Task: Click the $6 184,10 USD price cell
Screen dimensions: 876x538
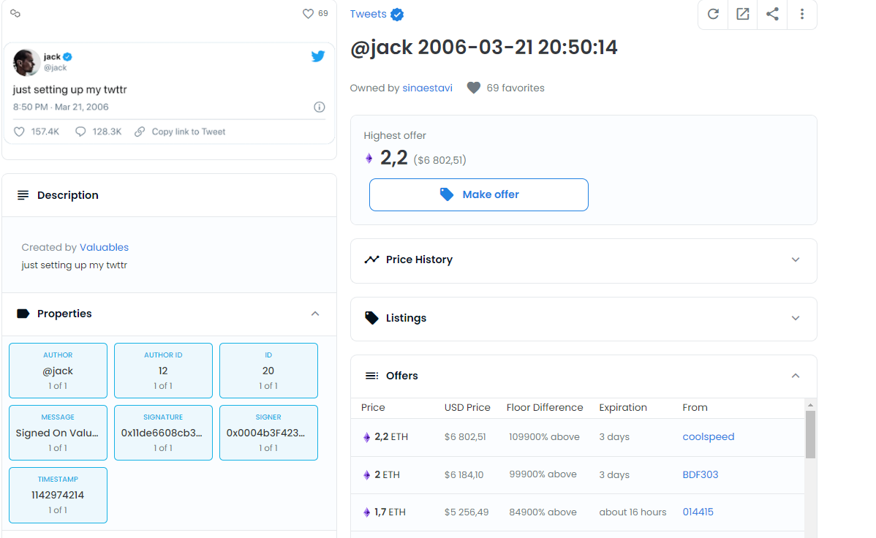Action: pos(464,475)
